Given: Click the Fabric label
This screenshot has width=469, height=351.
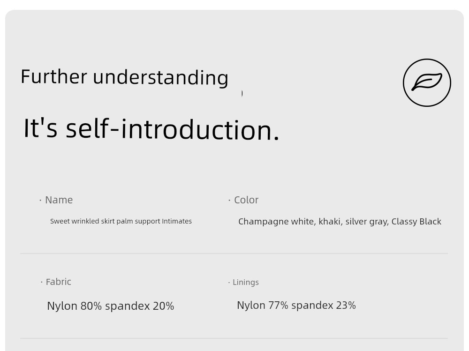Looking at the screenshot, I should [58, 282].
